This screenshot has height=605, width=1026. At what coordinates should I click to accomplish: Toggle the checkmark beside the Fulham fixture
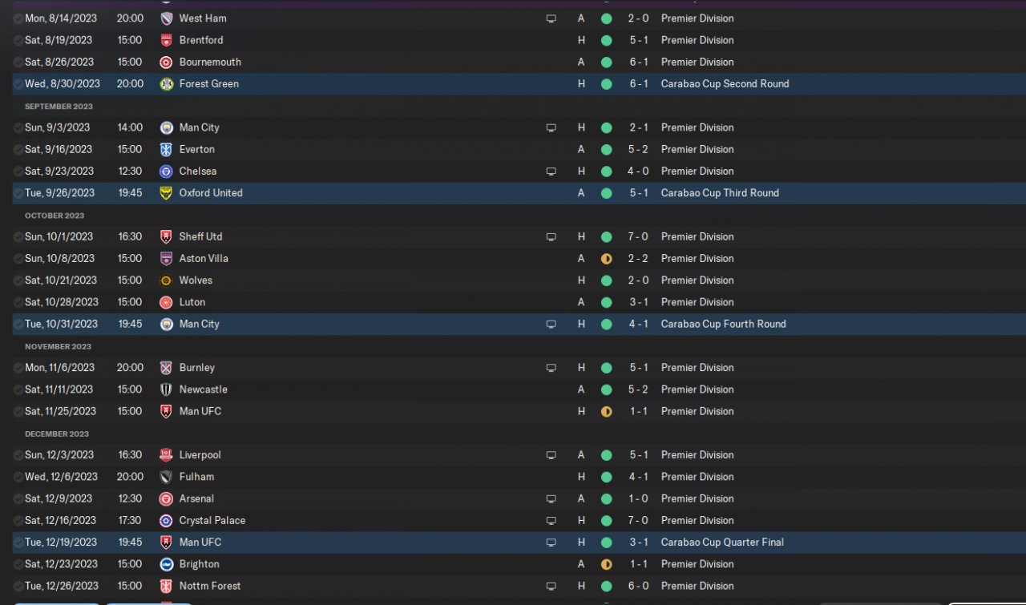18,477
